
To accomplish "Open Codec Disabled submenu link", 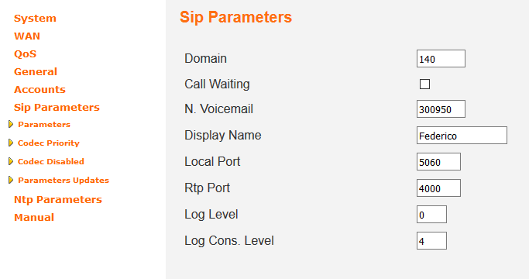I will tap(51, 161).
